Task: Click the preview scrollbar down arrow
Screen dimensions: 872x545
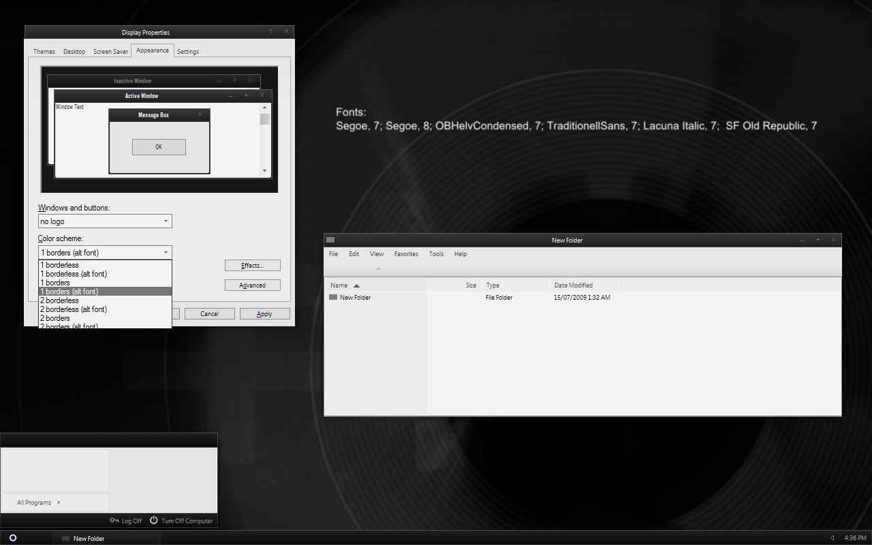Action: tap(264, 170)
